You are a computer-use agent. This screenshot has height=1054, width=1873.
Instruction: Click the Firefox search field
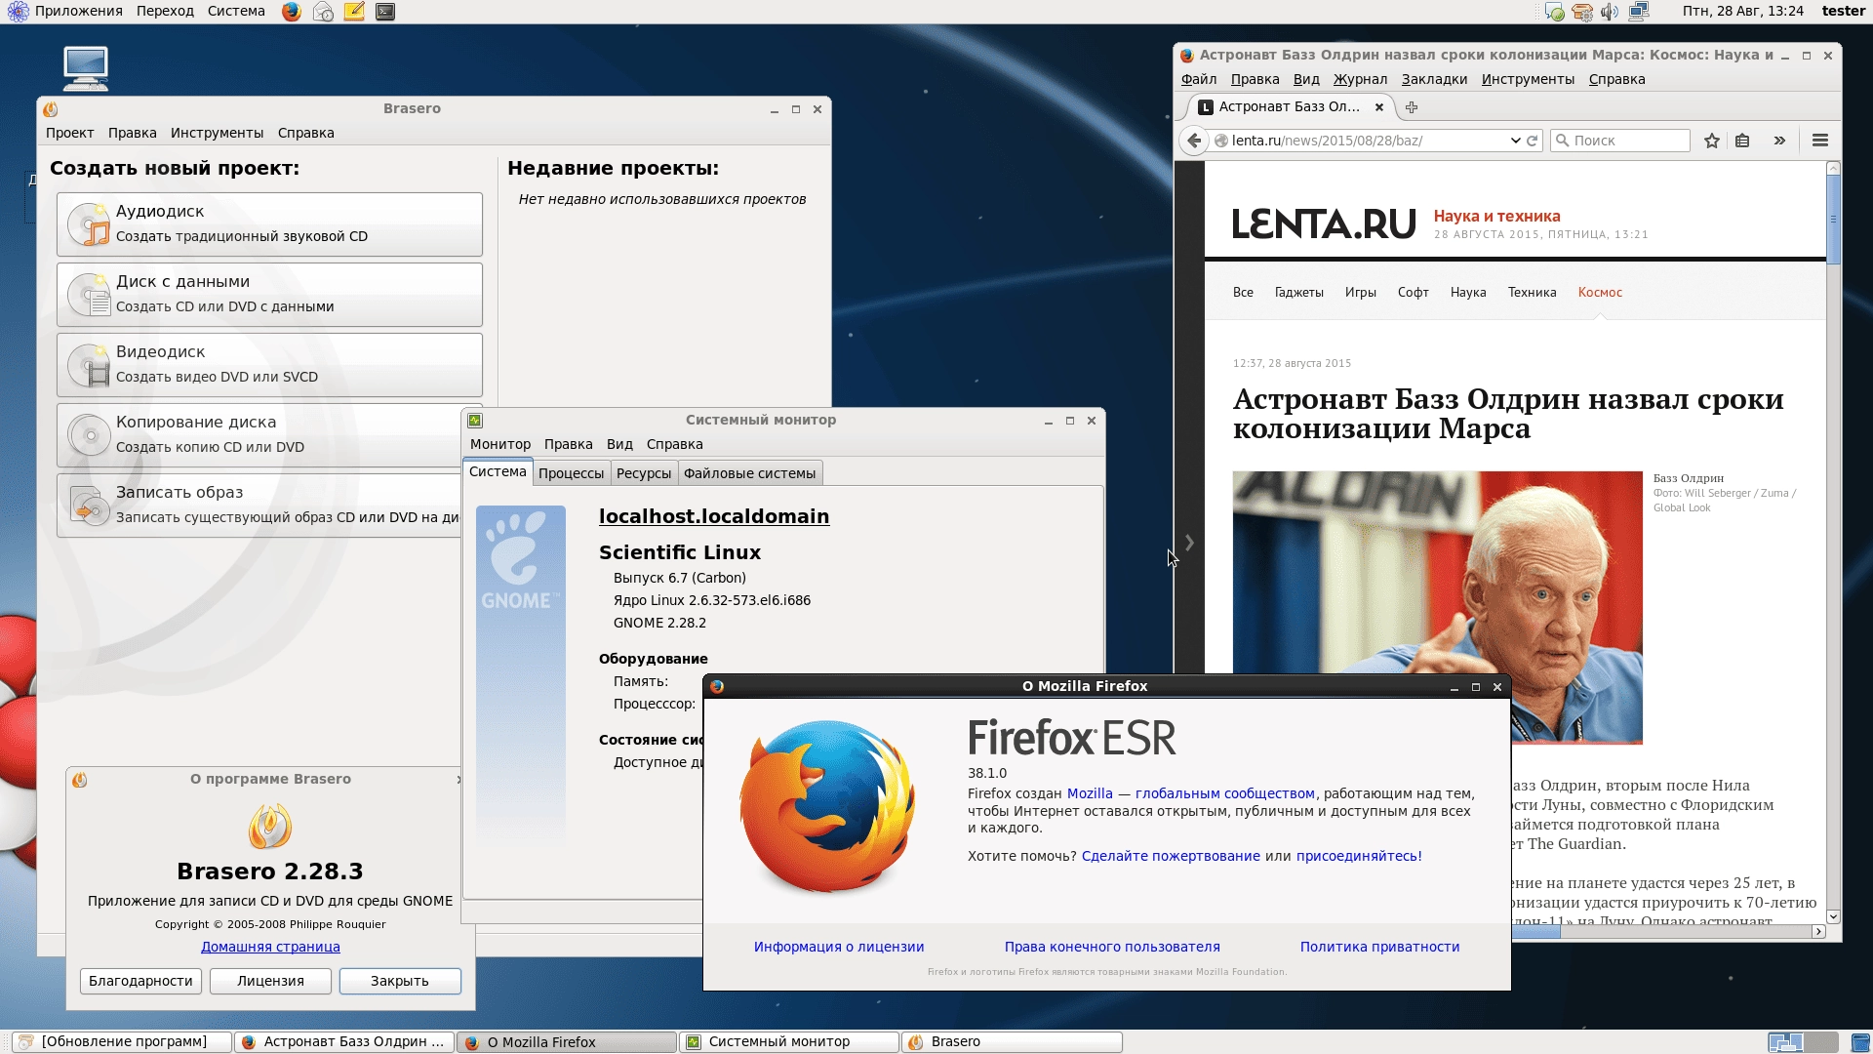pos(1620,141)
